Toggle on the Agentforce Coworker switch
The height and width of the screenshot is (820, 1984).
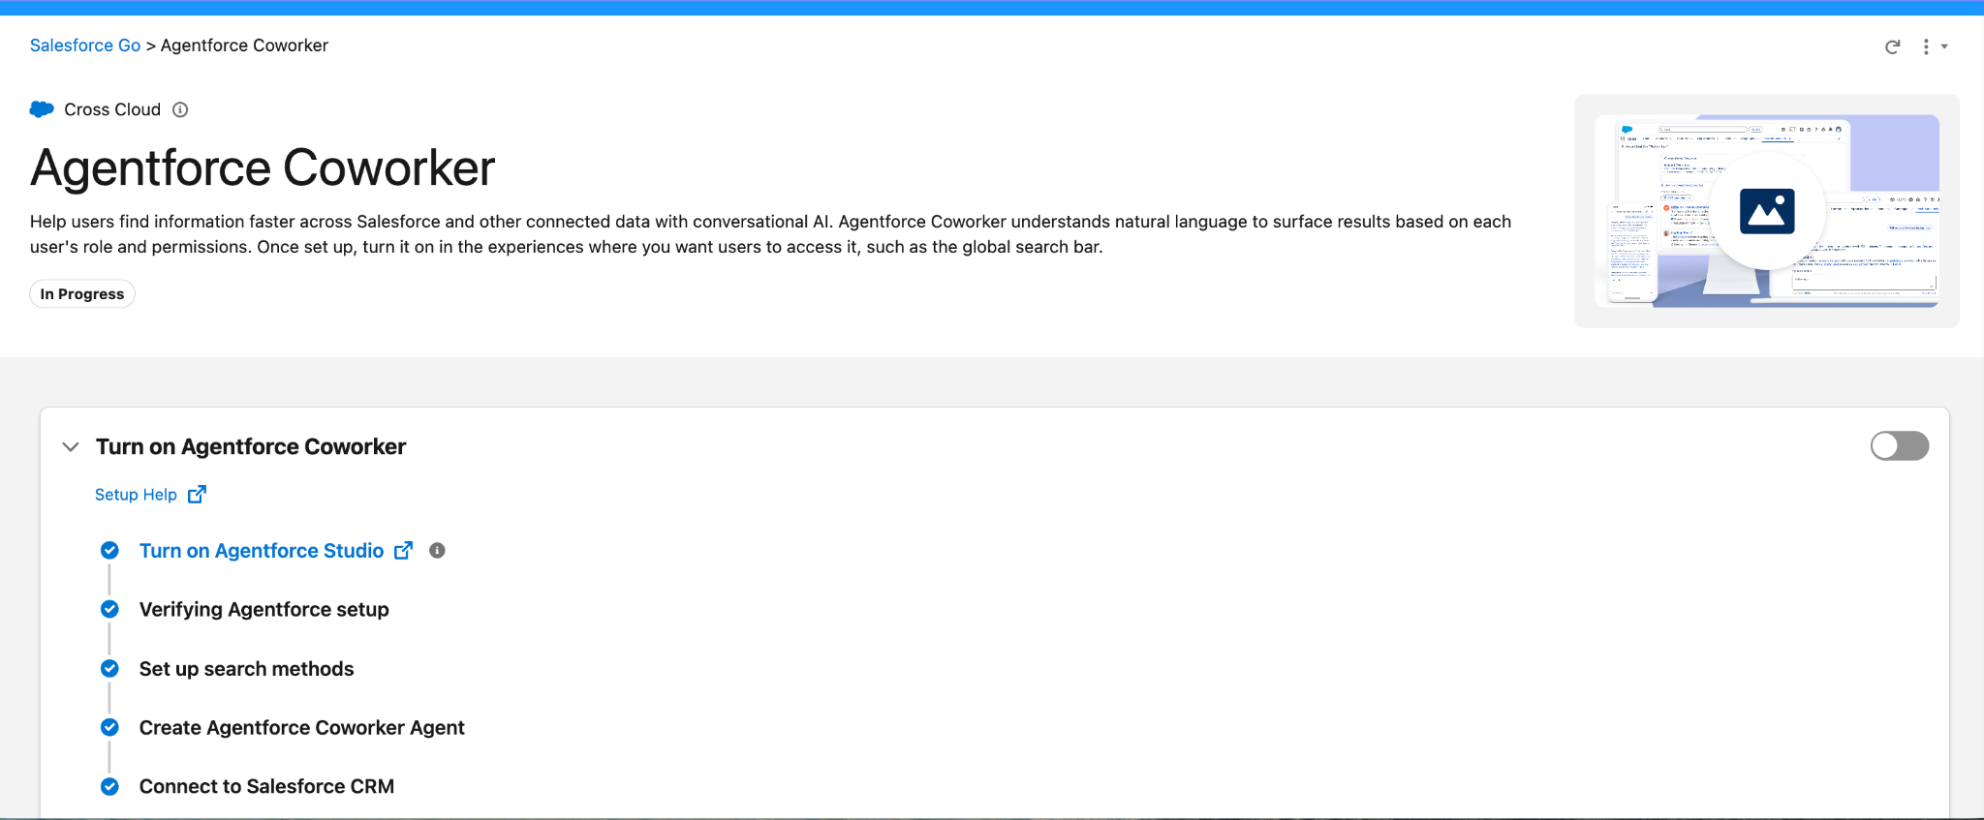1900,446
